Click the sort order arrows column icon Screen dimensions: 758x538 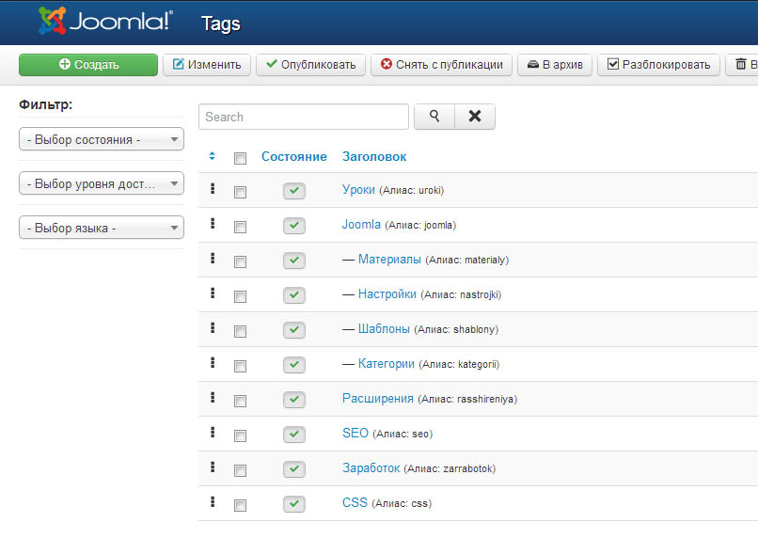pyautogui.click(x=213, y=156)
